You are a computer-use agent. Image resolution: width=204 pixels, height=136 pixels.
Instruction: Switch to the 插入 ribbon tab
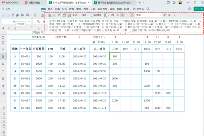coord(50,9)
